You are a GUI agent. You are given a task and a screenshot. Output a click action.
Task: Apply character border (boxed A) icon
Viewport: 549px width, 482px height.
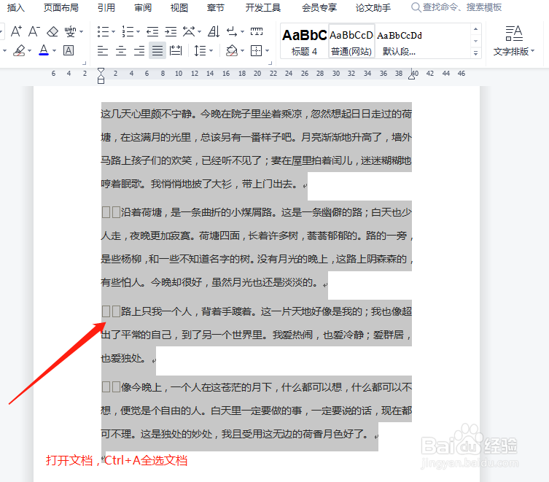point(69,51)
